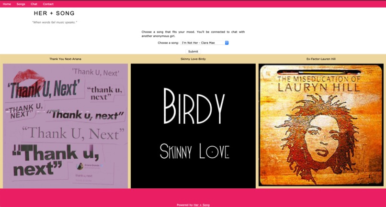Click the Thank You Next-Ariana caption

click(x=65, y=59)
